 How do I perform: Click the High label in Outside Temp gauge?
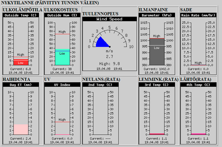click(x=21, y=55)
